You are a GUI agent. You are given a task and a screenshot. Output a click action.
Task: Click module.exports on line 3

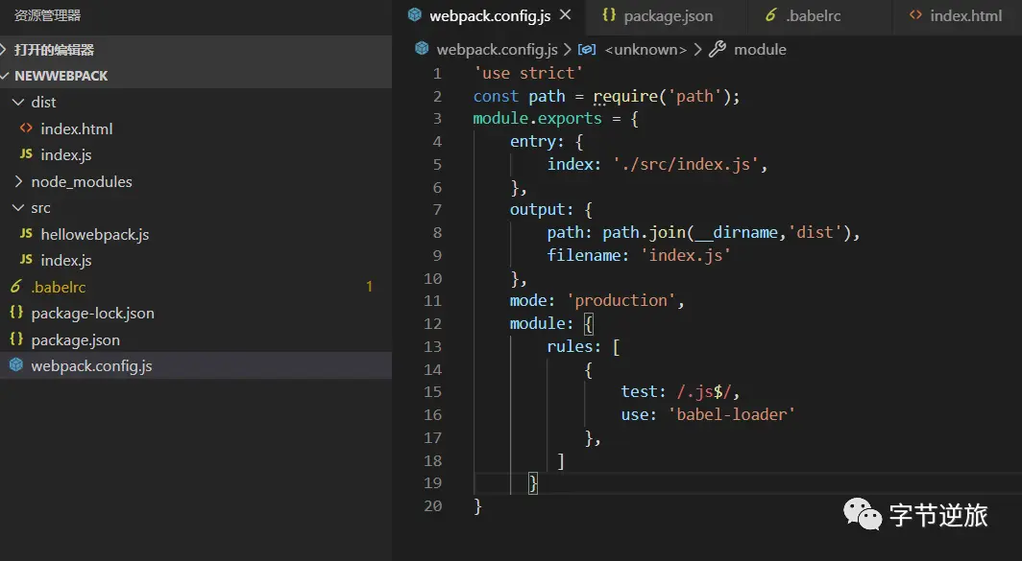pyautogui.click(x=537, y=119)
